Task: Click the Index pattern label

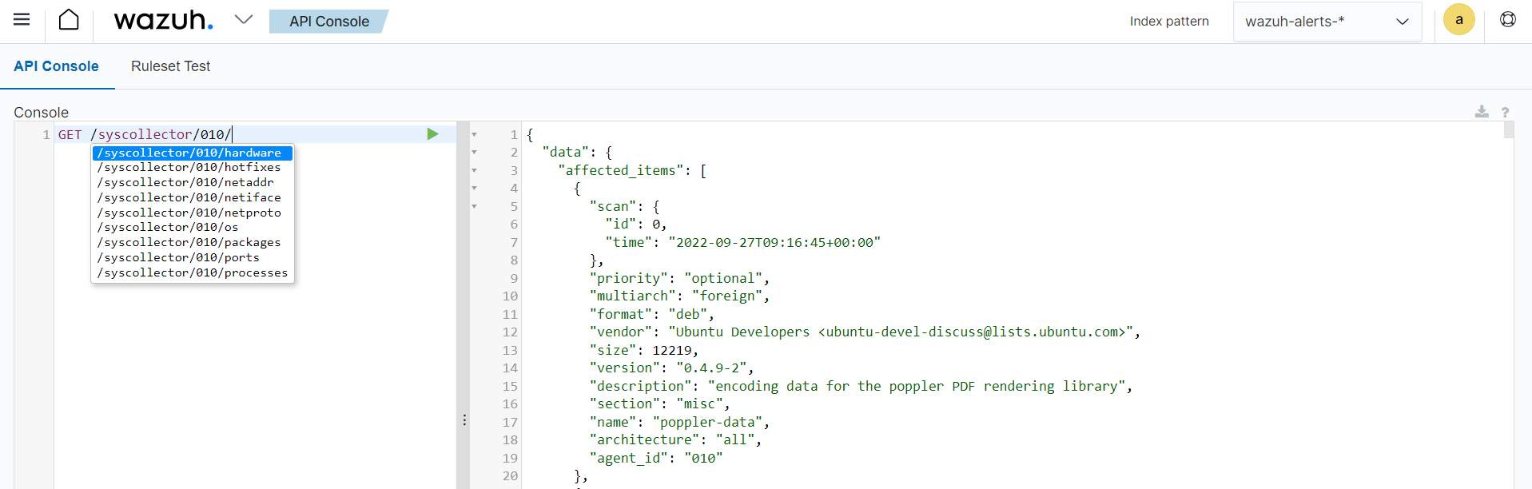Action: tap(1169, 22)
